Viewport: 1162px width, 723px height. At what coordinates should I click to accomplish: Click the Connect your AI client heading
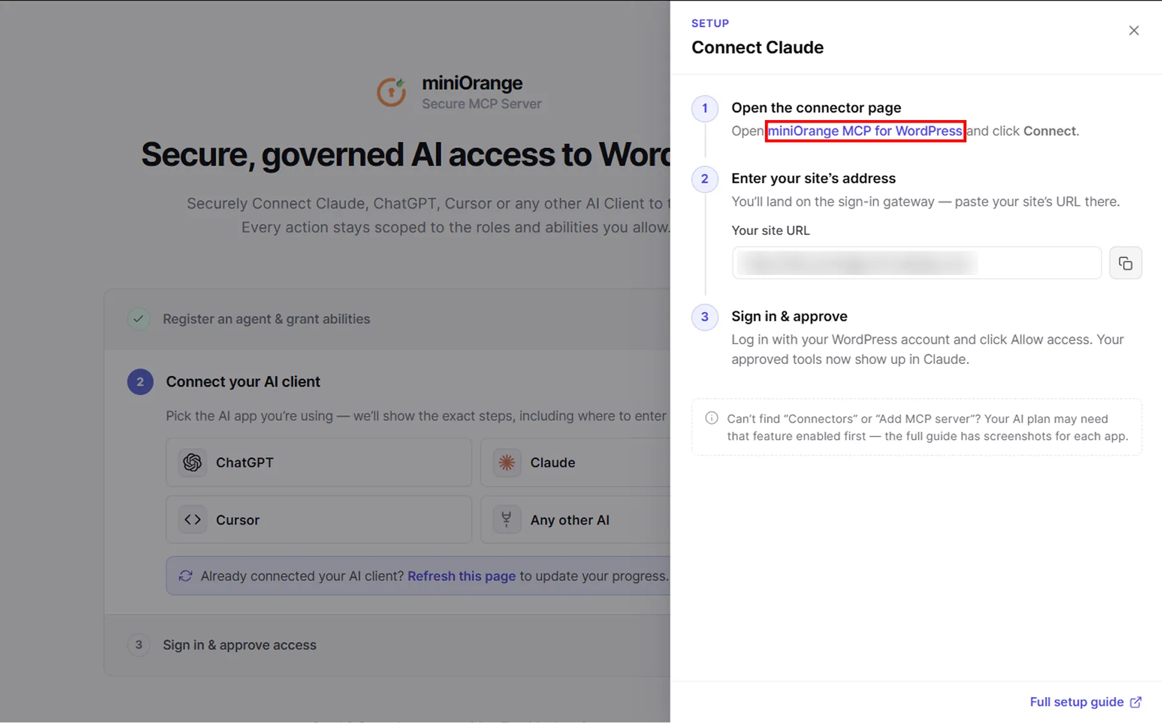(x=243, y=382)
